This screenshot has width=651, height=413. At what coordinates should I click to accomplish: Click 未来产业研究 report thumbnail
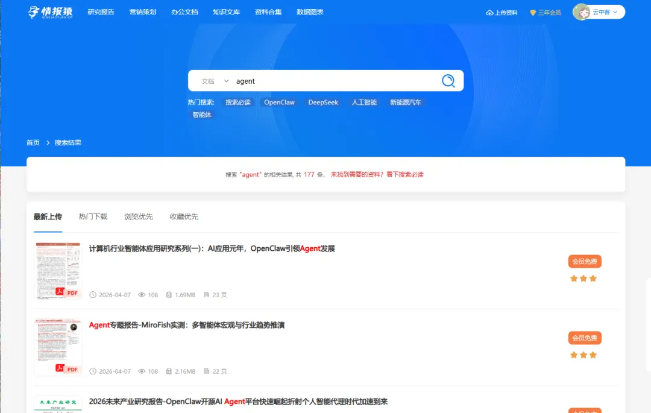click(x=58, y=404)
